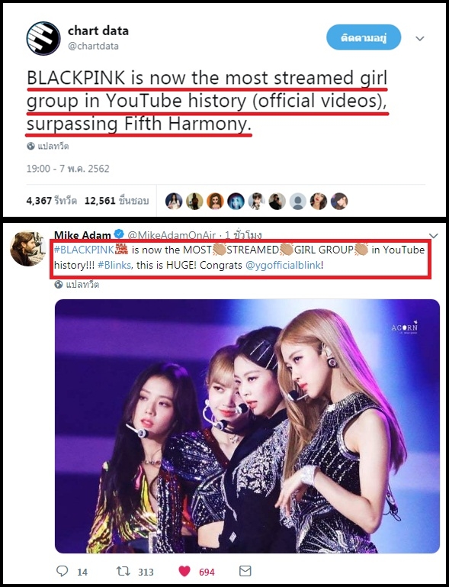449x587 pixels.
Task: Expand chart data tweet options chevron
Action: (420, 39)
